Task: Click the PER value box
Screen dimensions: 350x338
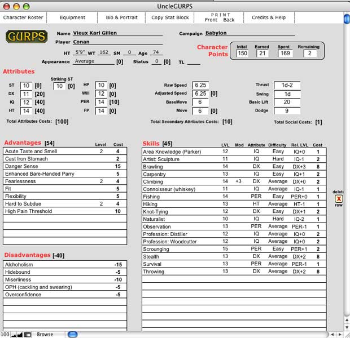Action: [x=101, y=102]
